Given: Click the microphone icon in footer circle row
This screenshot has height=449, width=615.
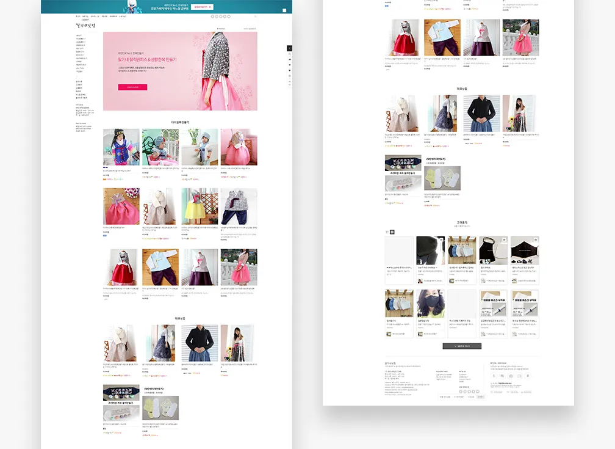Looking at the screenshot, I should point(494,376).
